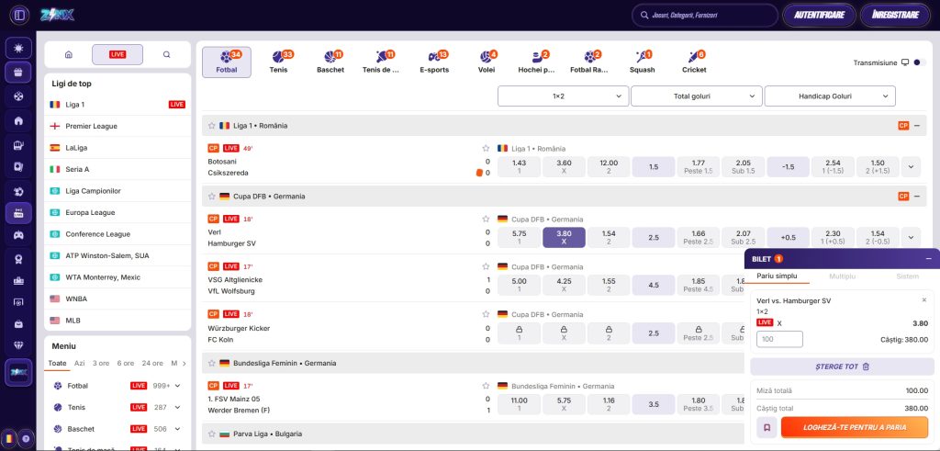
Task: Open Premier League in top leagues
Action: [117, 127]
